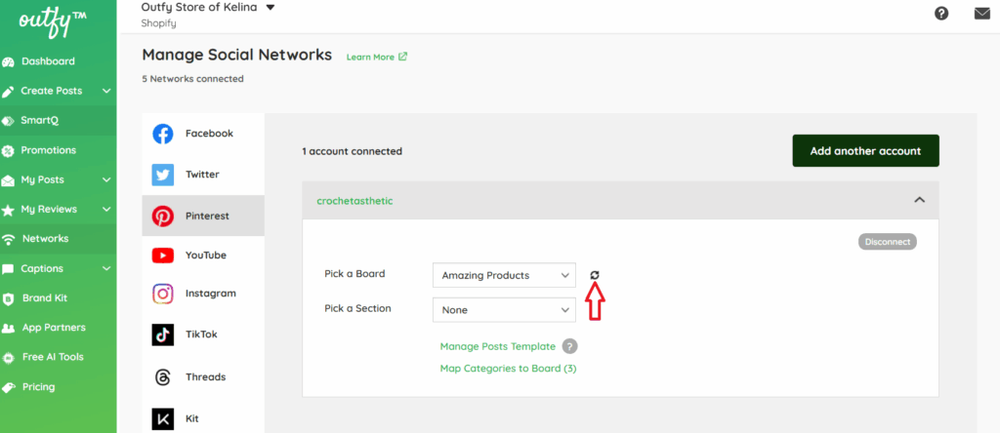Open the Pick a Board dropdown
This screenshot has height=433, width=1000.
click(x=504, y=276)
